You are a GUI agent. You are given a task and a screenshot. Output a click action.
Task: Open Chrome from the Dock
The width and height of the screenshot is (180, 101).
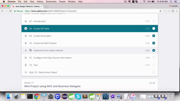[37, 97]
